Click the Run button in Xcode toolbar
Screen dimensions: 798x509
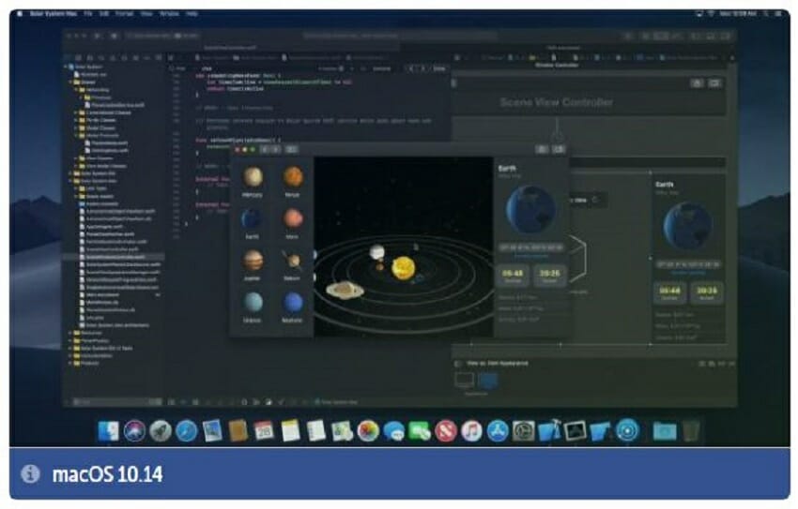(98, 36)
